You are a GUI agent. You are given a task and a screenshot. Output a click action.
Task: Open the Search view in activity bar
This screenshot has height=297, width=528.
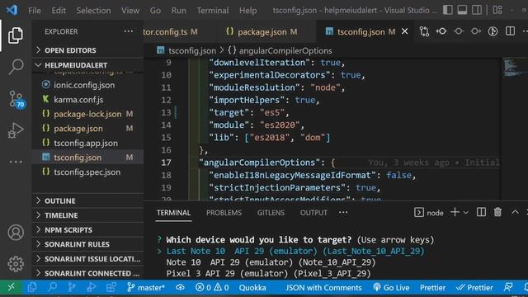pos(16,67)
